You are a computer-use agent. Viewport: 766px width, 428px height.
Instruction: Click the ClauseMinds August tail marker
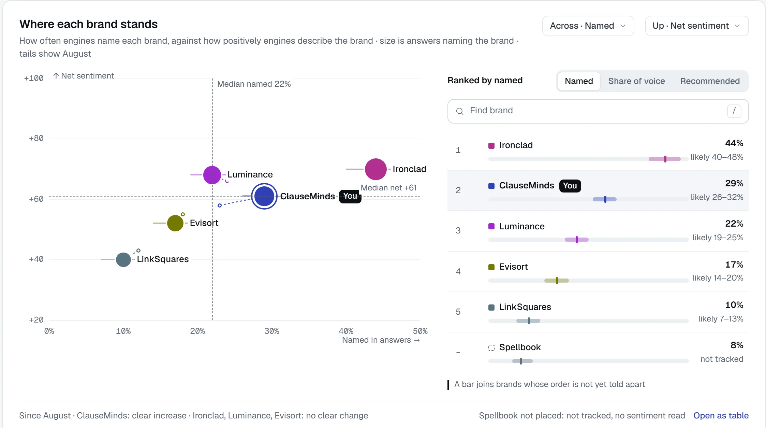(x=220, y=205)
